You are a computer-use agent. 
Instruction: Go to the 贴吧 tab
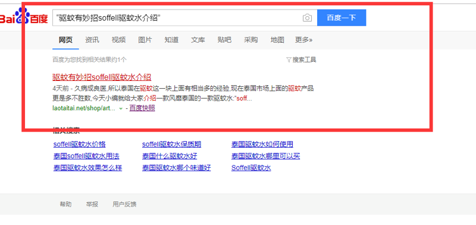click(224, 40)
